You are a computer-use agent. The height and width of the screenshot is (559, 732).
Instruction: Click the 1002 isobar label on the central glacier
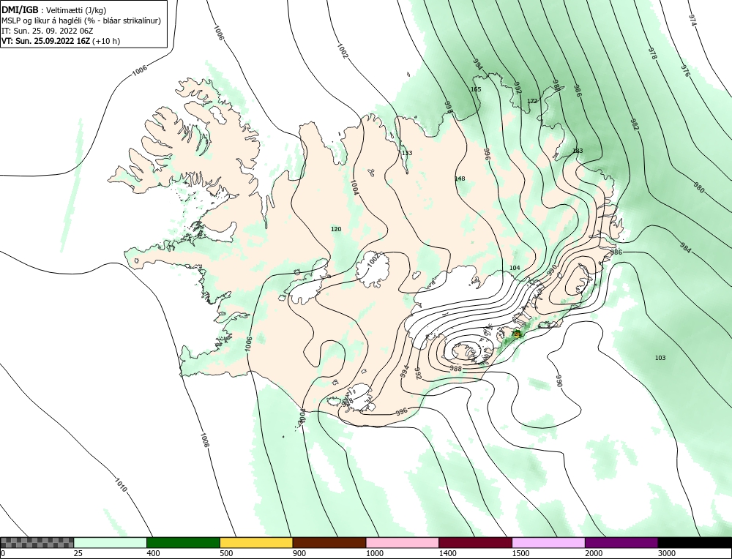pos(374,260)
